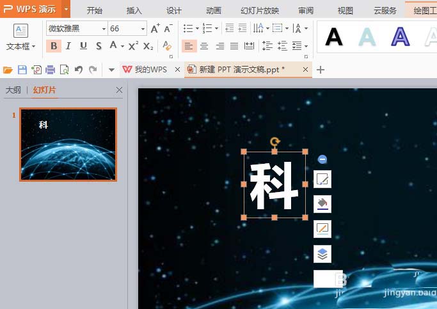This screenshot has width=437, height=309.
Task: Click the Text Box (文本框) icon
Action: click(x=20, y=31)
